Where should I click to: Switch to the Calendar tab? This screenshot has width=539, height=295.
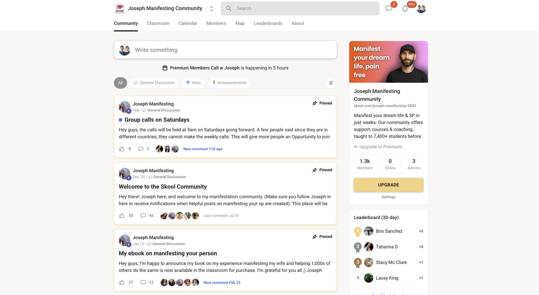(188, 23)
